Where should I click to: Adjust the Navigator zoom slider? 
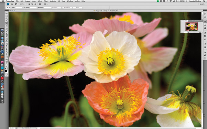(194, 32)
